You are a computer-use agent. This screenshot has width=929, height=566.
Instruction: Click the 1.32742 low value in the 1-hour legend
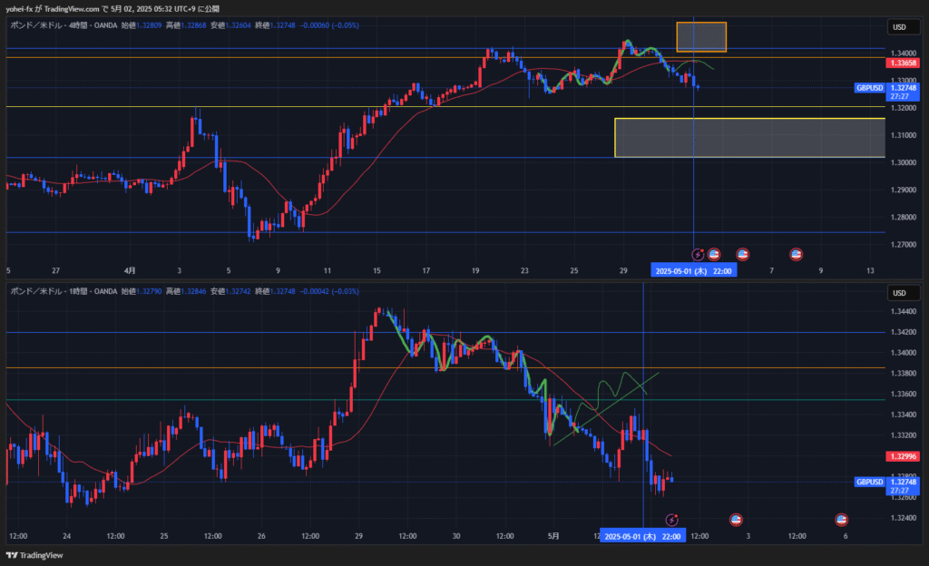(x=239, y=291)
